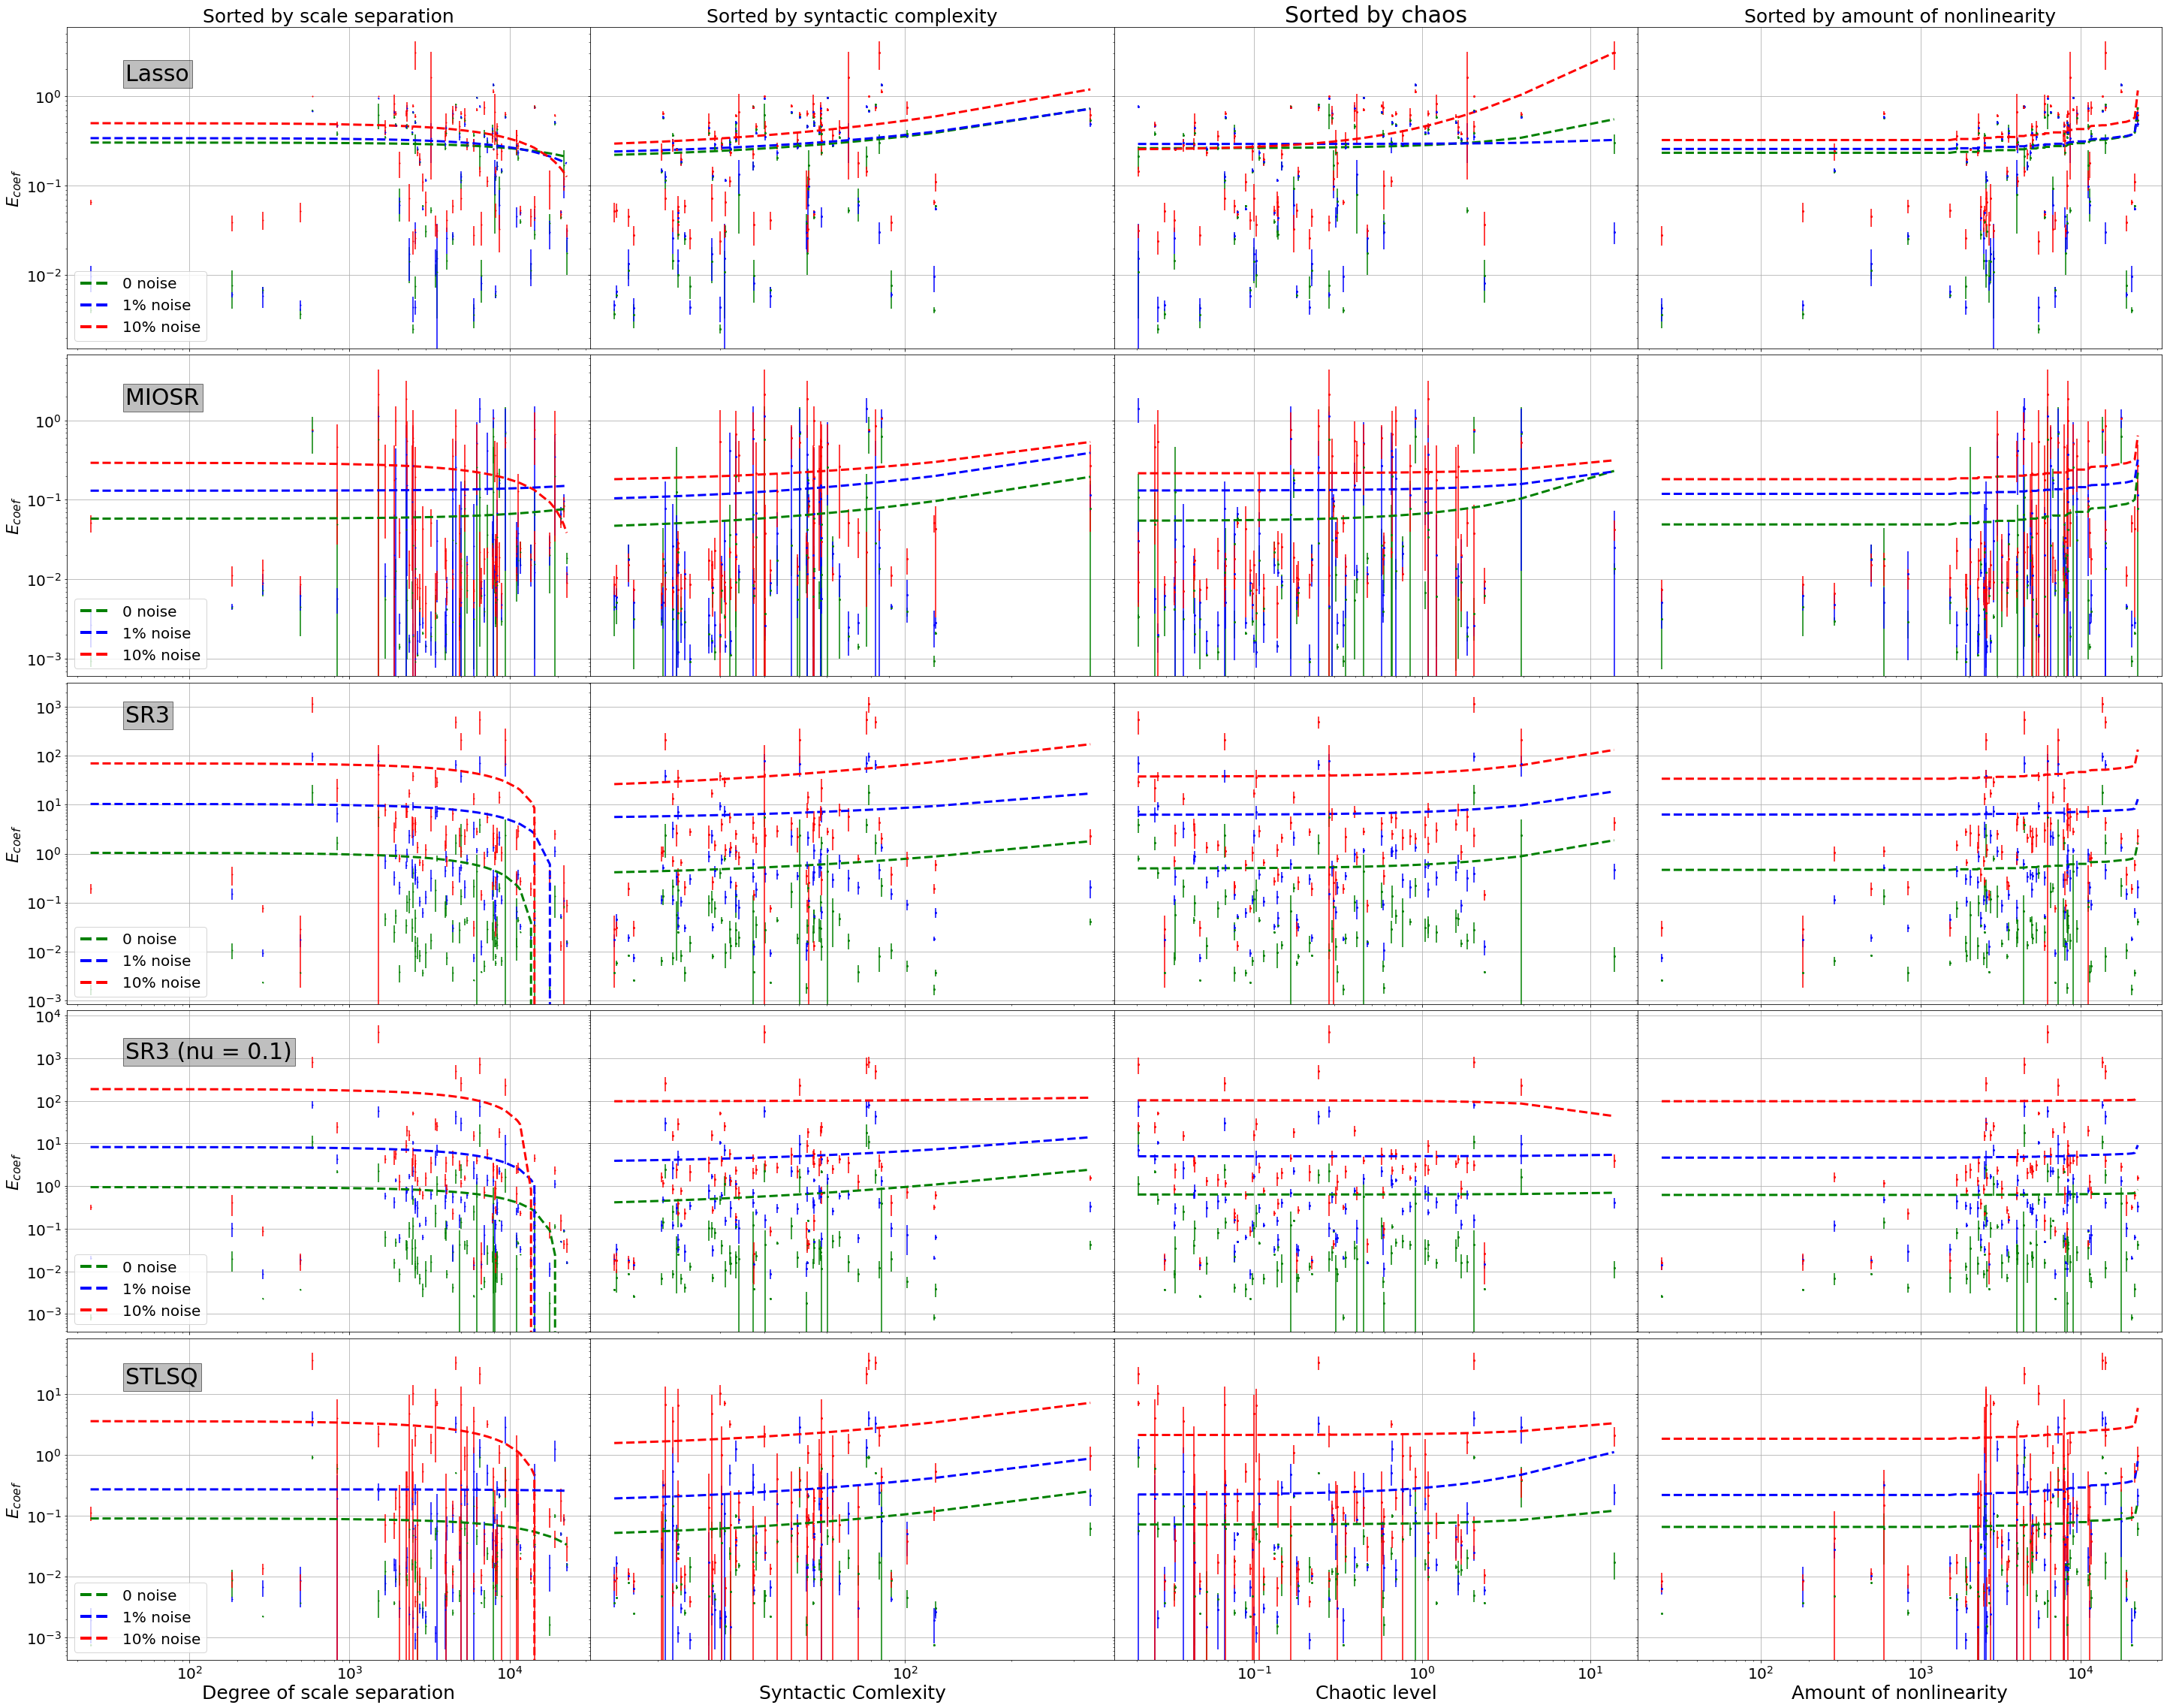Click the 10^-1 tick under Chaotic level
This screenshot has height=1708, width=2167.
[x=1253, y=1672]
